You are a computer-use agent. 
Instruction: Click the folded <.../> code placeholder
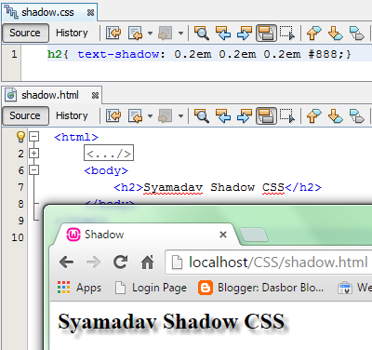pyautogui.click(x=109, y=153)
